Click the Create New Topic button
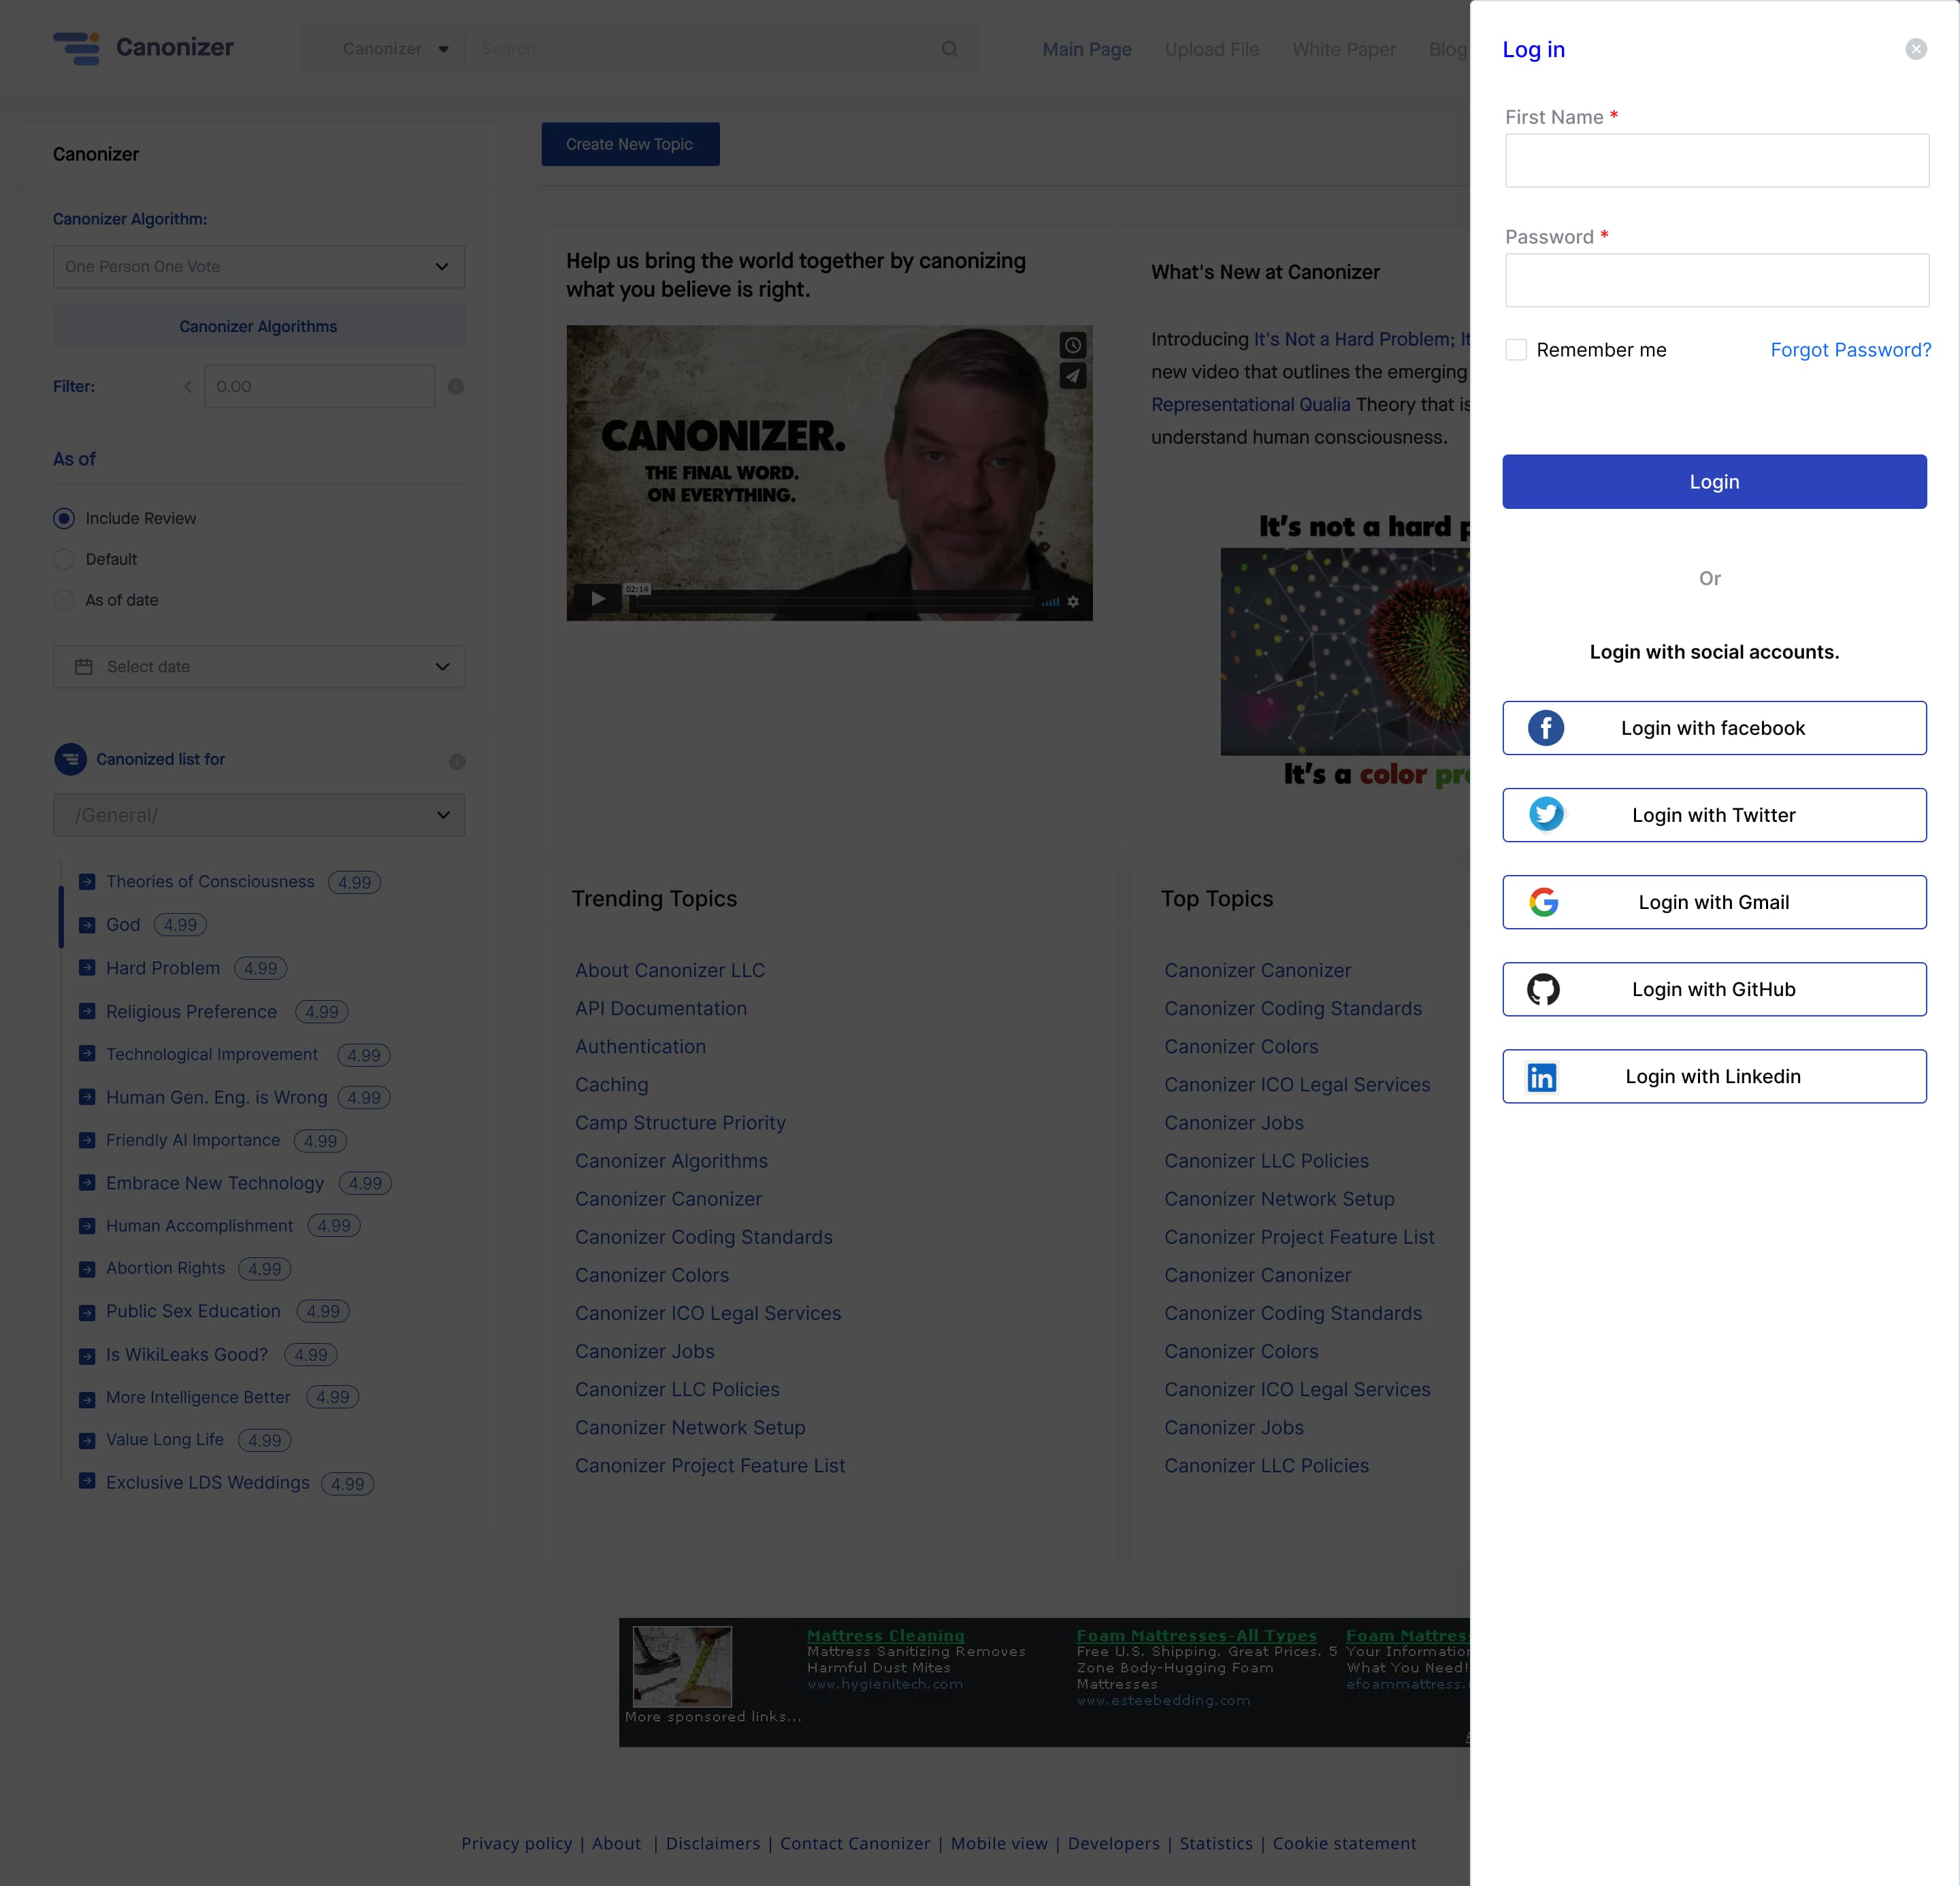This screenshot has width=1960, height=1886. (x=630, y=144)
